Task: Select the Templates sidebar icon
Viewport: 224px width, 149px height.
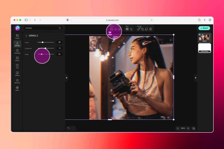Action: 17,51
